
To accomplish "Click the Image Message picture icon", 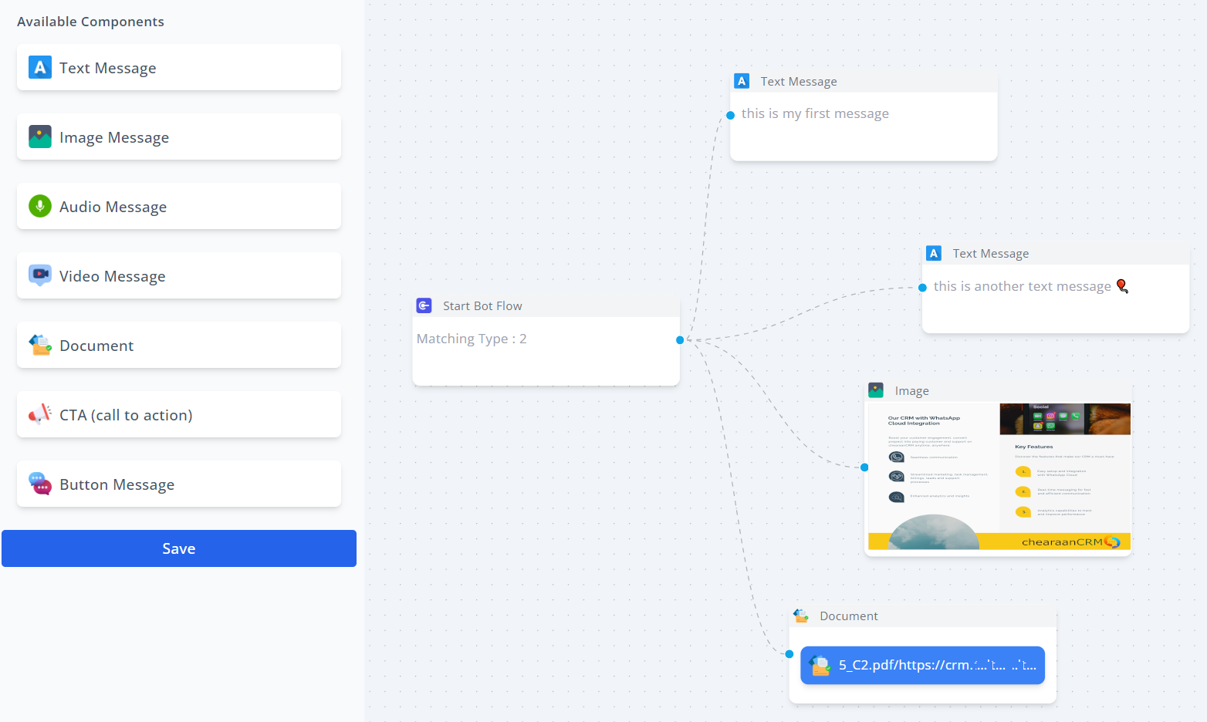I will [40, 137].
